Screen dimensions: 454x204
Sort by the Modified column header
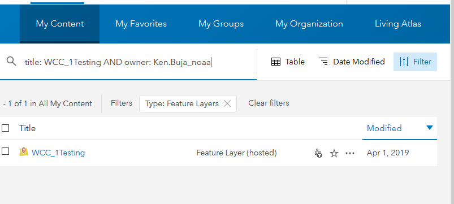click(384, 128)
